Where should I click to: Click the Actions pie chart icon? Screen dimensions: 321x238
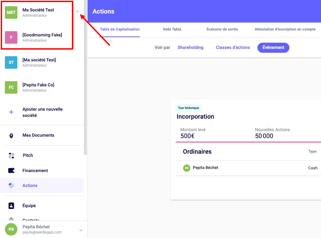coord(11,186)
